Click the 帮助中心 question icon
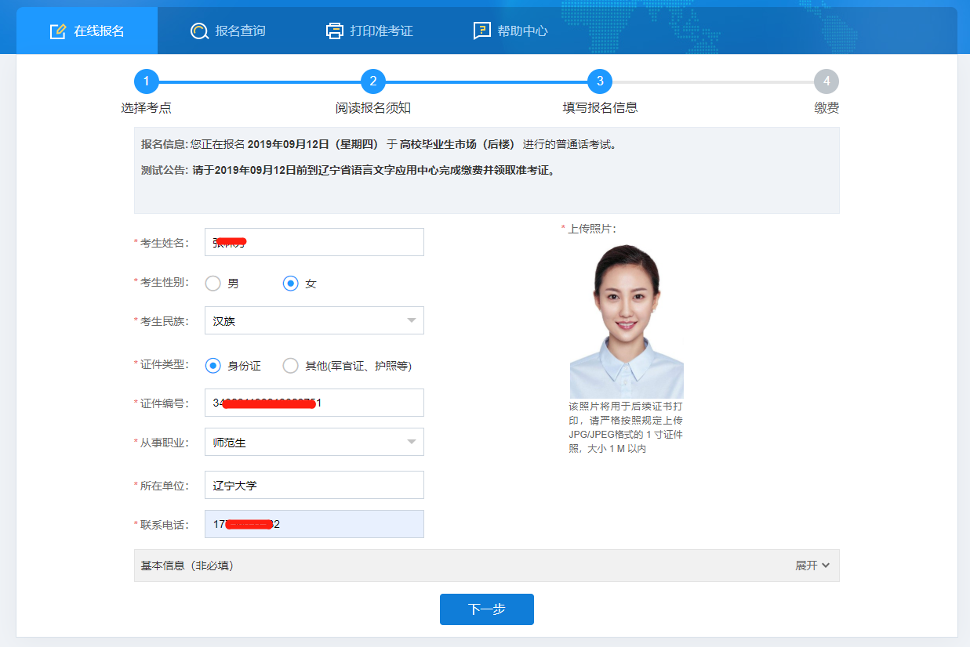The width and height of the screenshot is (970, 647). (x=482, y=31)
